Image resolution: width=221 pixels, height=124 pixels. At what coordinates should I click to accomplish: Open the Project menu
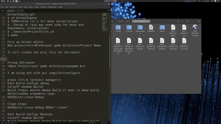pyautogui.click(x=43, y=7)
